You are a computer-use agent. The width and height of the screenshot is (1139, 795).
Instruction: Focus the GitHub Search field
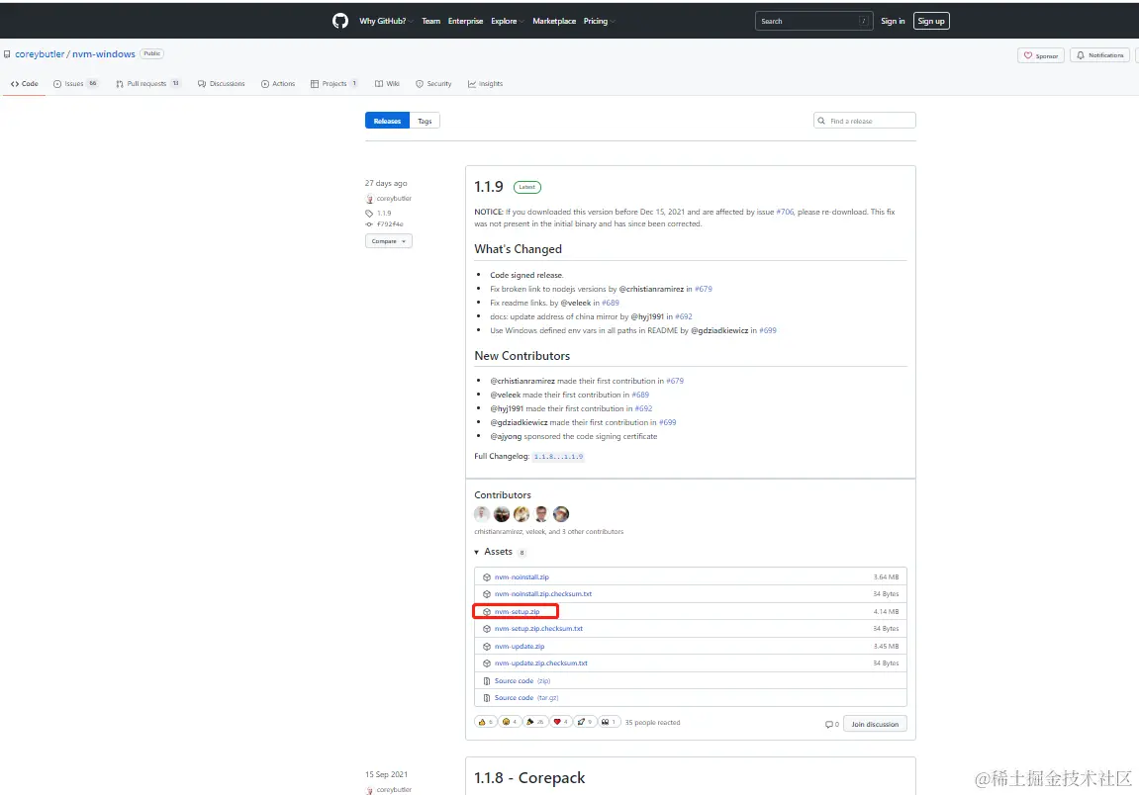tap(813, 21)
